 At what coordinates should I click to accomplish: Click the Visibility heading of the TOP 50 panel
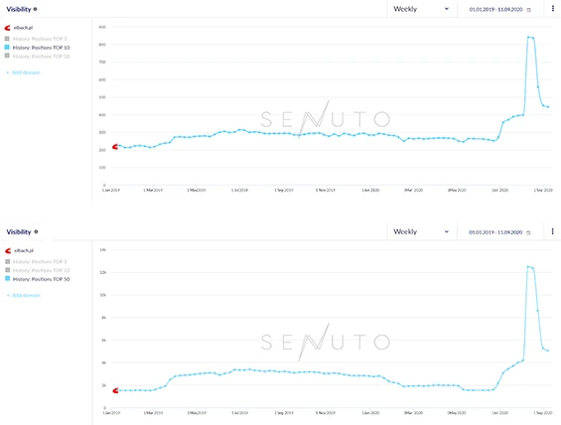coord(19,232)
